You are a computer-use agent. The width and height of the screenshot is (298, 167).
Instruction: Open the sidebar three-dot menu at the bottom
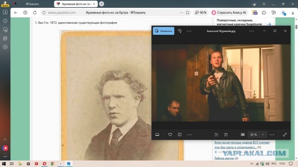pyautogui.click(x=5, y=157)
